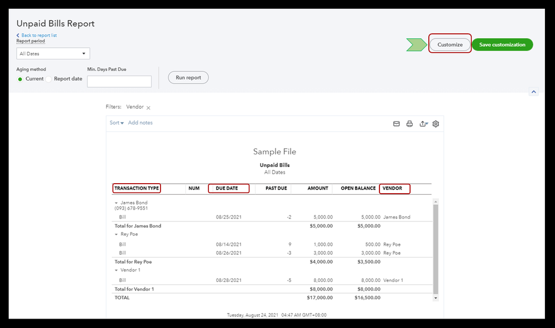
Task: Click the Add notes link
Action: 140,123
